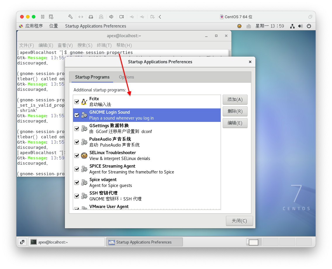Click the first USB device icon

pyautogui.click(x=132, y=17)
